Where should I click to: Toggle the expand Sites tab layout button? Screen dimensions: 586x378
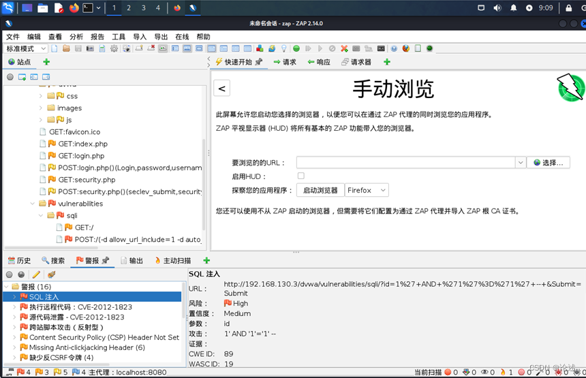[175, 48]
